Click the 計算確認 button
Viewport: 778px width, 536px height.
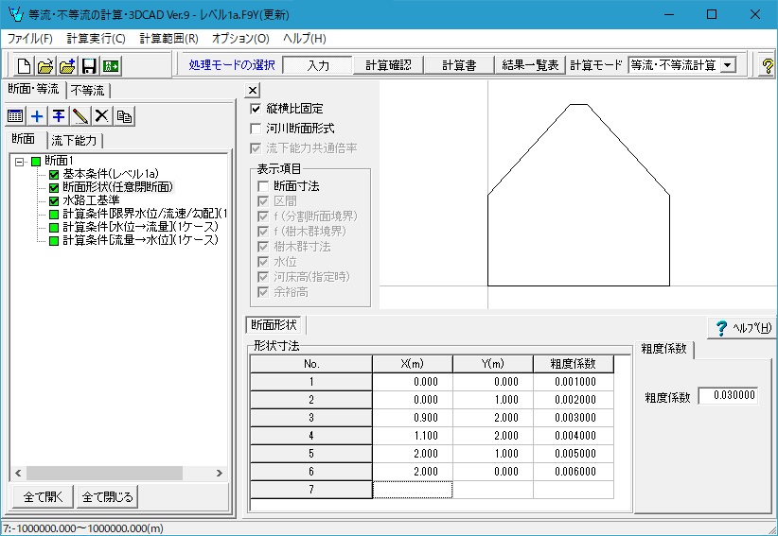tap(388, 65)
